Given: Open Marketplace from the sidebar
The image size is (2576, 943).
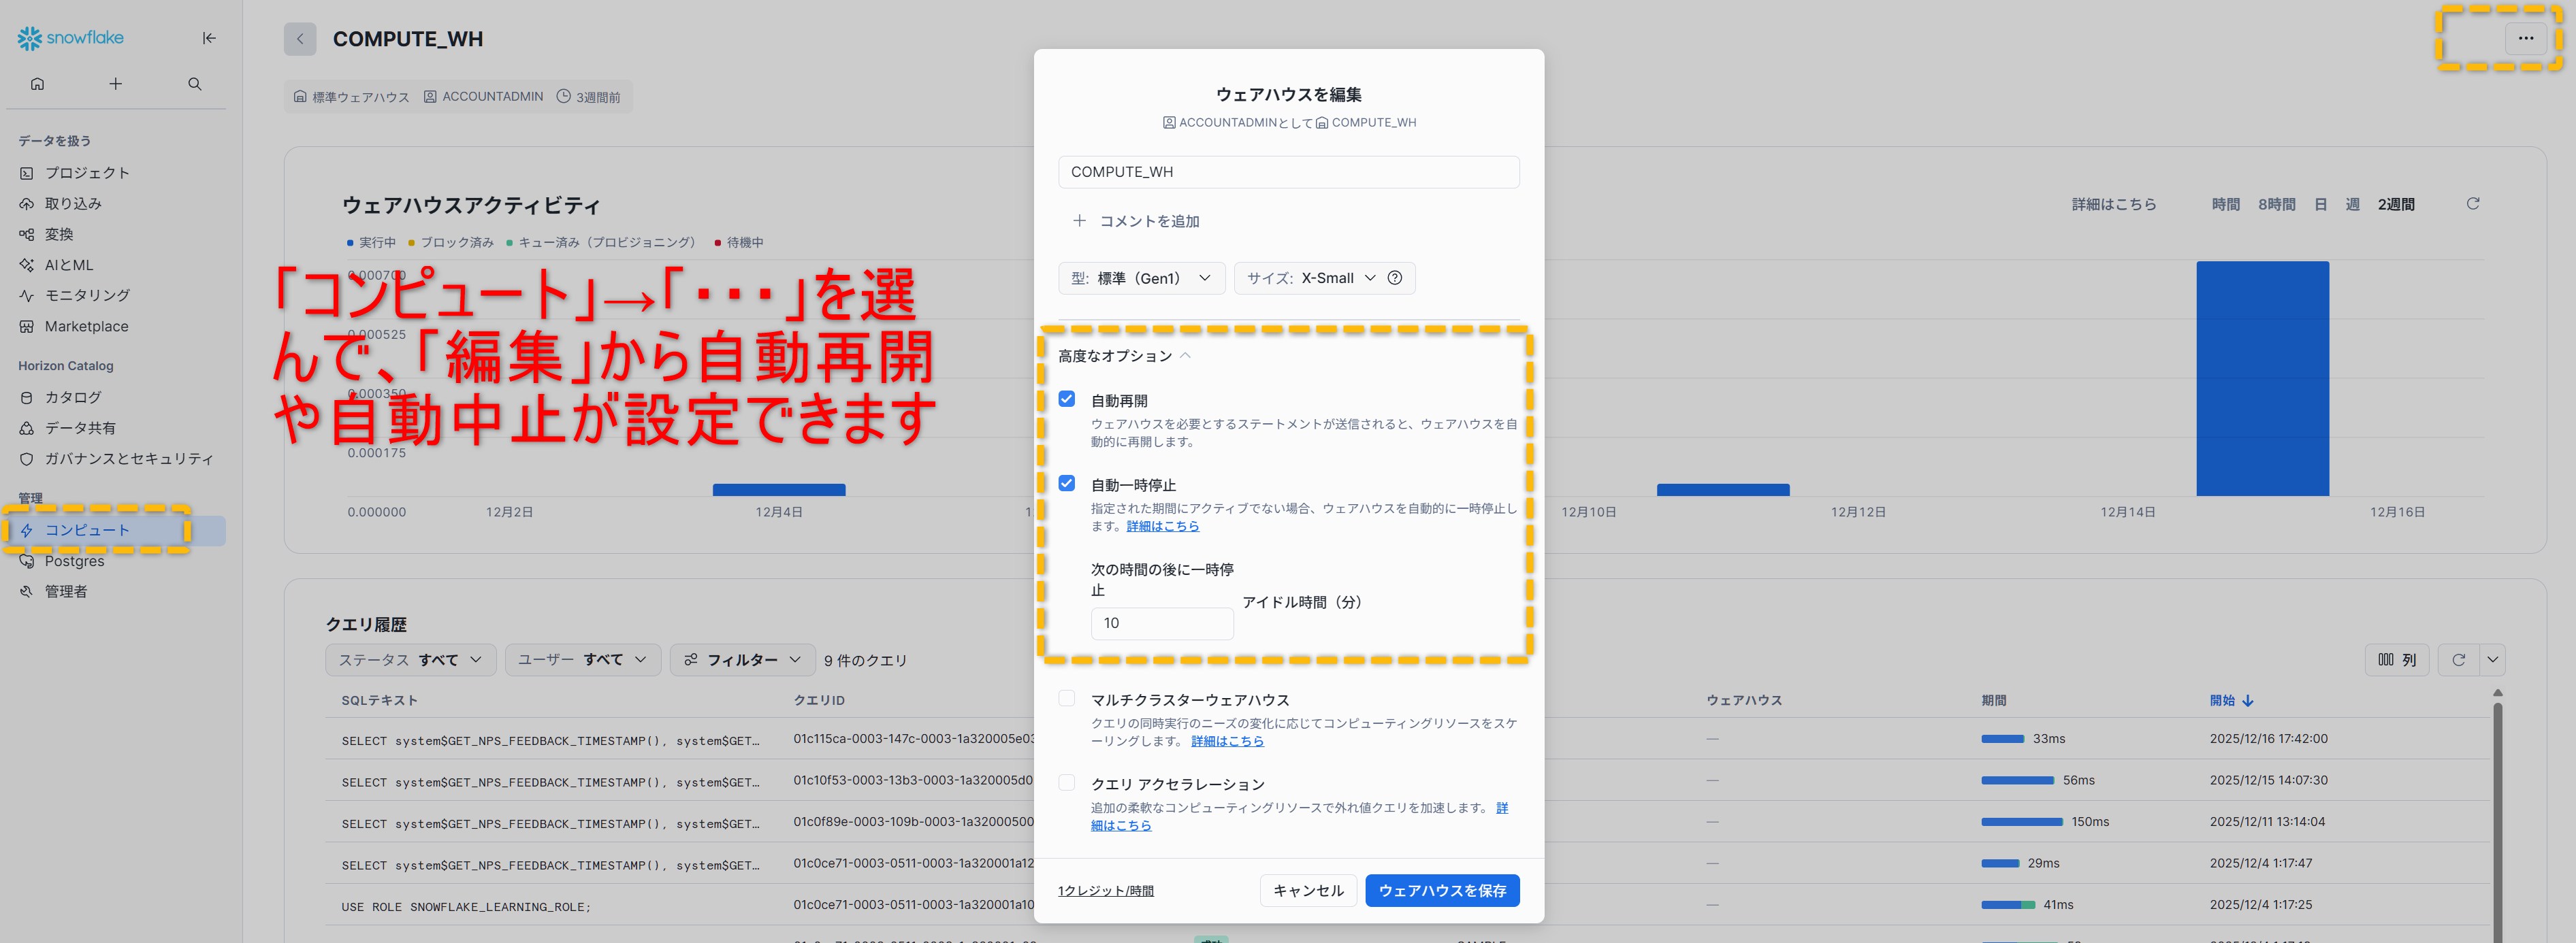Looking at the screenshot, I should 86,327.
